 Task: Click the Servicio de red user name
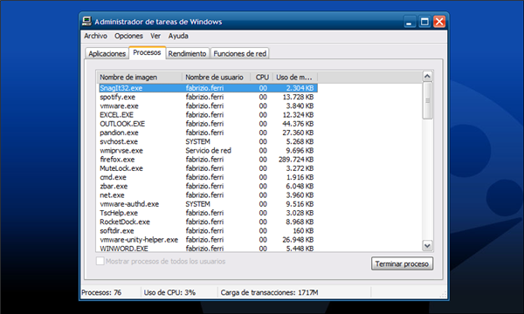(208, 151)
